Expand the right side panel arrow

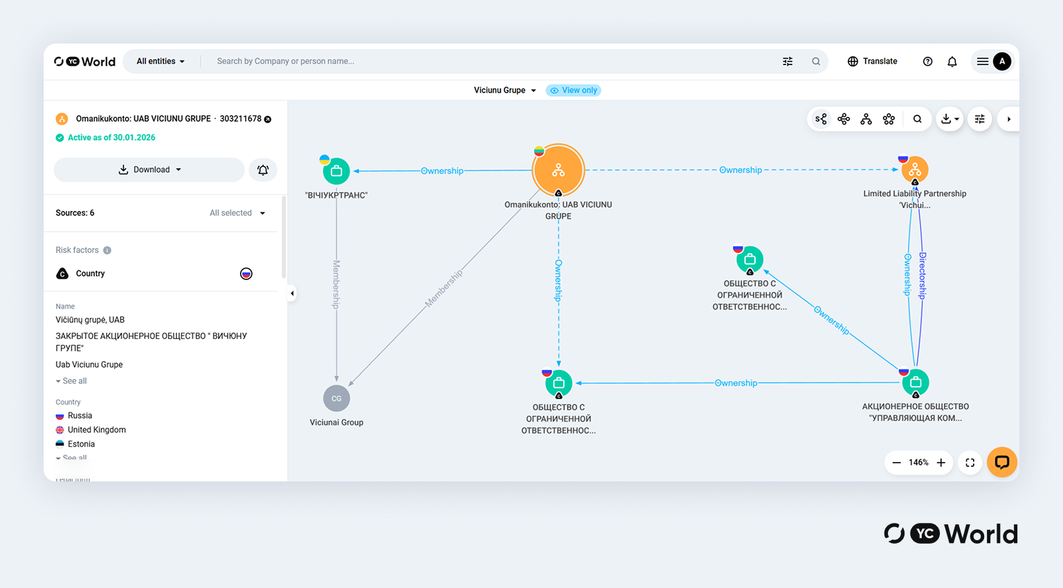(1008, 119)
